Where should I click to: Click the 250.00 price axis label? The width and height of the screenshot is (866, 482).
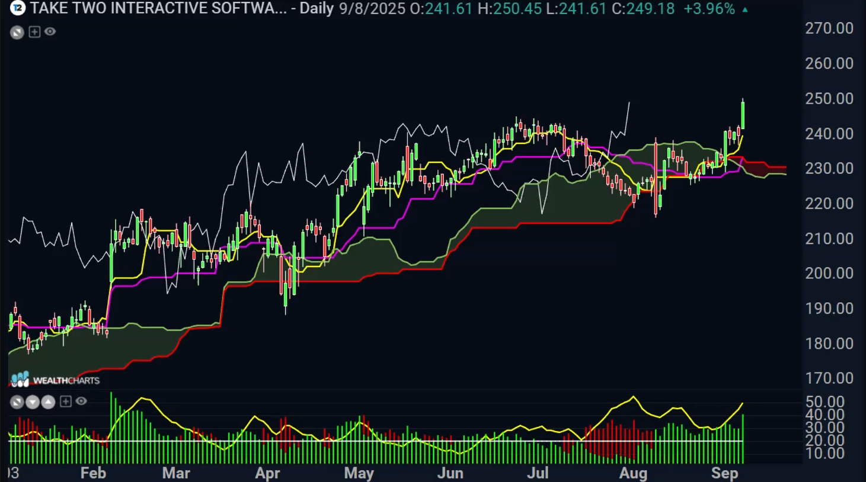829,98
